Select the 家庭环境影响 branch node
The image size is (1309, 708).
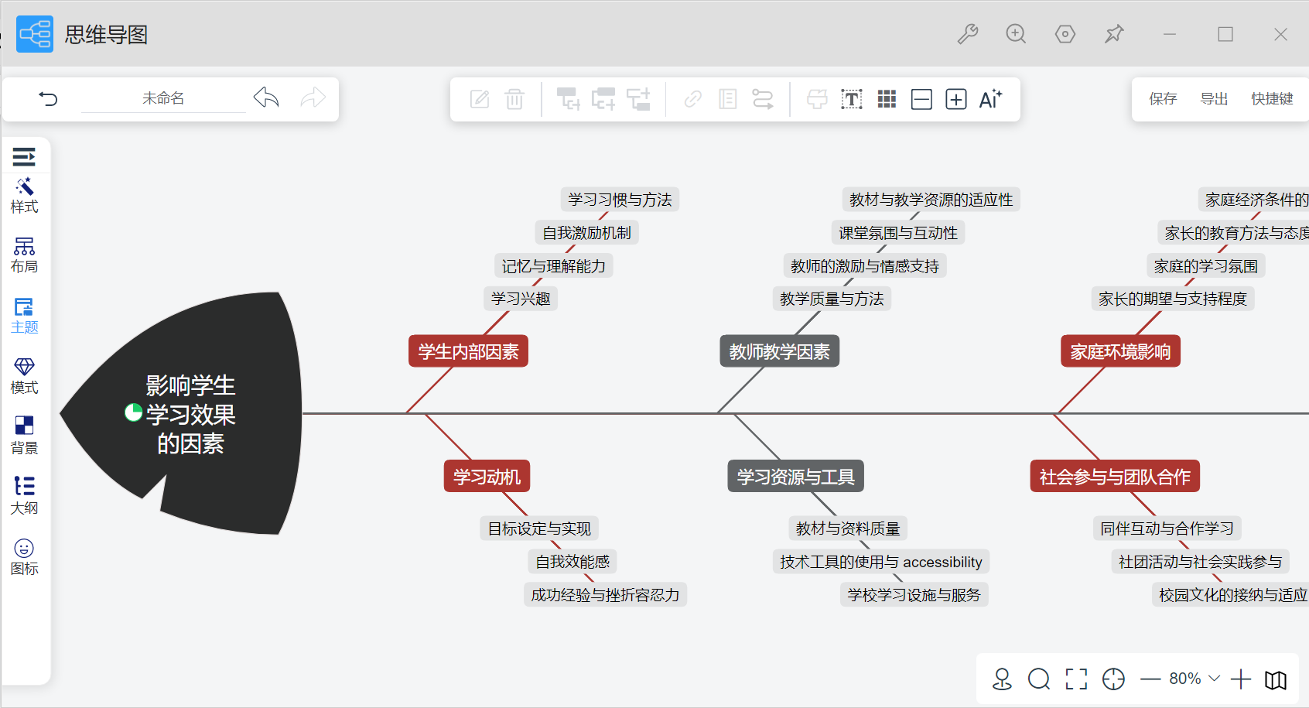click(x=1120, y=351)
